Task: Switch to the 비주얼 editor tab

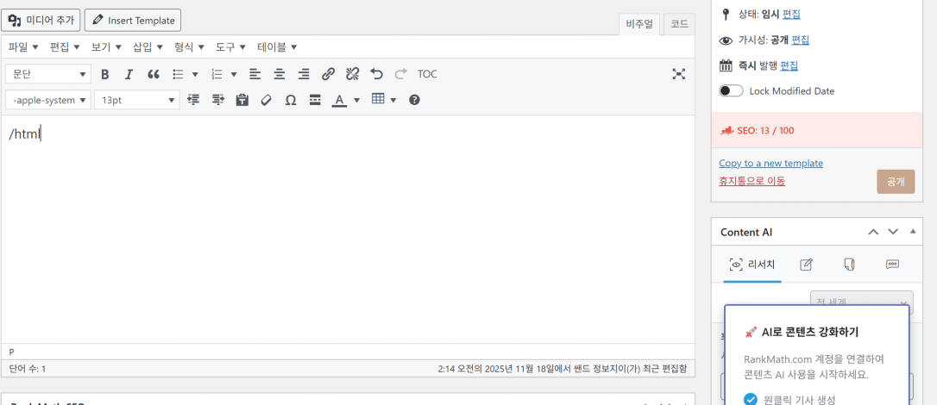Action: (x=638, y=24)
